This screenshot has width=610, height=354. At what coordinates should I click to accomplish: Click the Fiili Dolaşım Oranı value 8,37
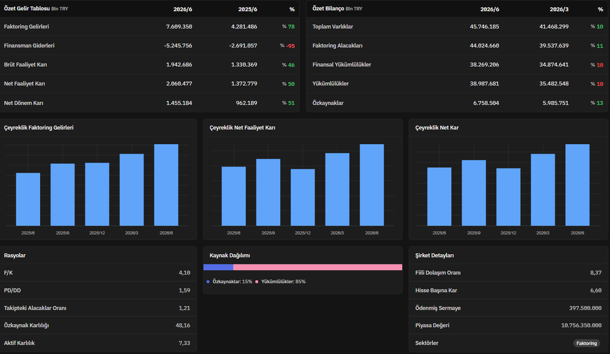point(596,273)
